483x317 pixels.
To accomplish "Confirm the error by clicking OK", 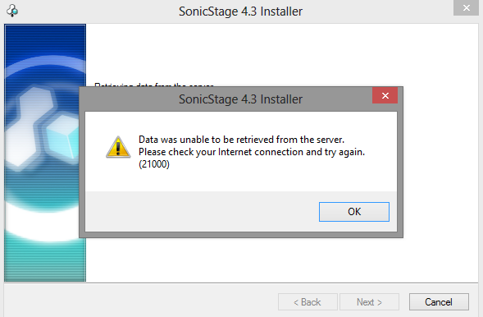I will [354, 212].
